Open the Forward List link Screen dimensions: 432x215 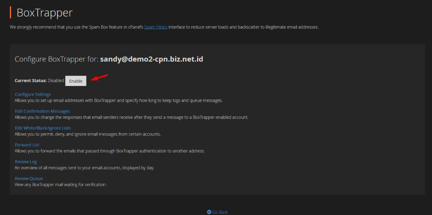pyautogui.click(x=27, y=145)
